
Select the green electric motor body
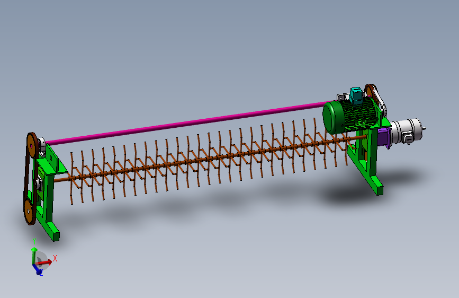coord(350,116)
